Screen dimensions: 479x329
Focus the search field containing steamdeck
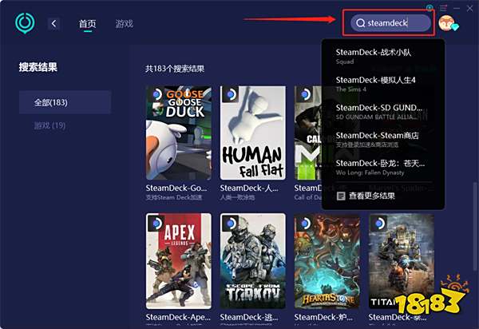390,23
